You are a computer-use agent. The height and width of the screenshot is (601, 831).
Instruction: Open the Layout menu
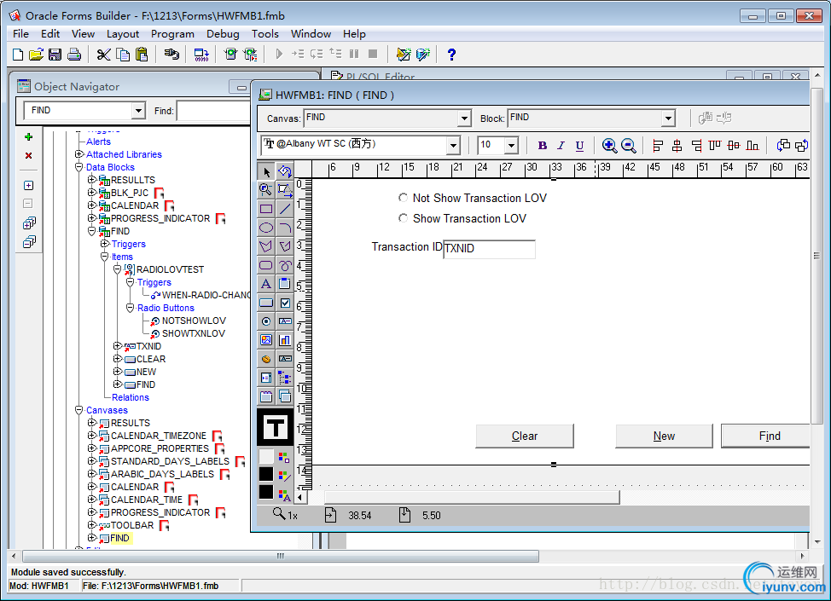tap(122, 34)
